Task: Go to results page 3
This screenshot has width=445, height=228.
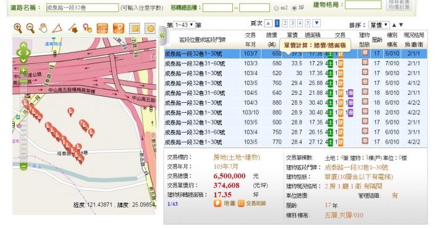Action: (292, 23)
